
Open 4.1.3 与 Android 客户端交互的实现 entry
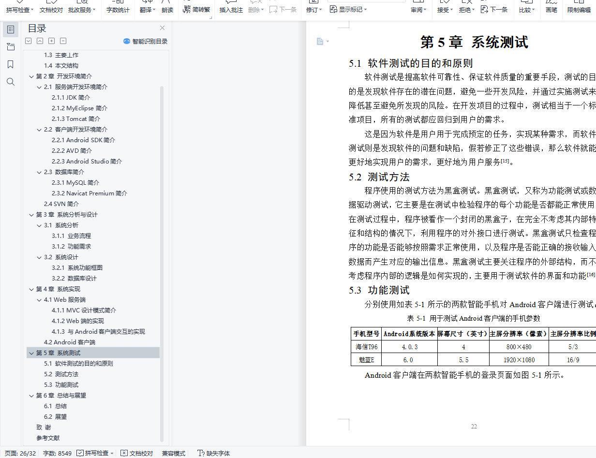click(99, 332)
